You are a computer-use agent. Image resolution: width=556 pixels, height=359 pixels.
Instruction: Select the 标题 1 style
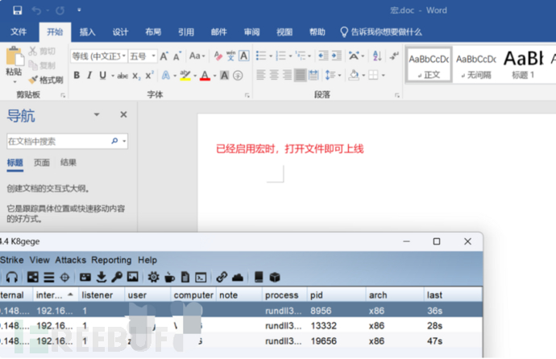[x=523, y=64]
